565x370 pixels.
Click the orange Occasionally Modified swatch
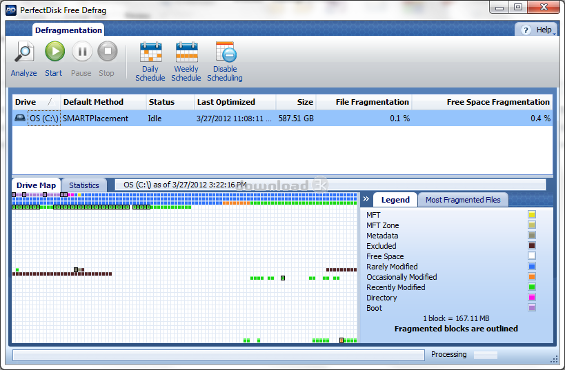532,276
